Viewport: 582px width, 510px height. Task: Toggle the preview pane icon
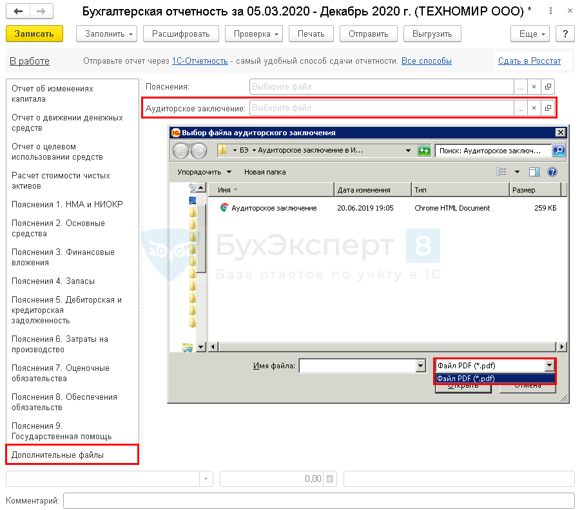534,172
